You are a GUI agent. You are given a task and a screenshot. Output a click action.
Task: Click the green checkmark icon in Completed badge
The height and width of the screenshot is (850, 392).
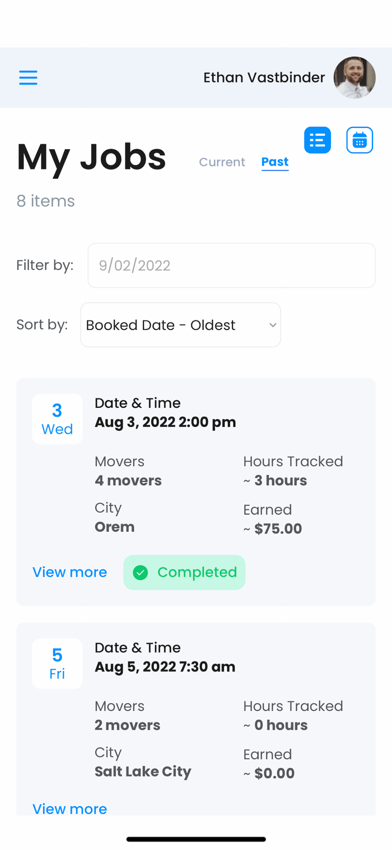coord(140,572)
